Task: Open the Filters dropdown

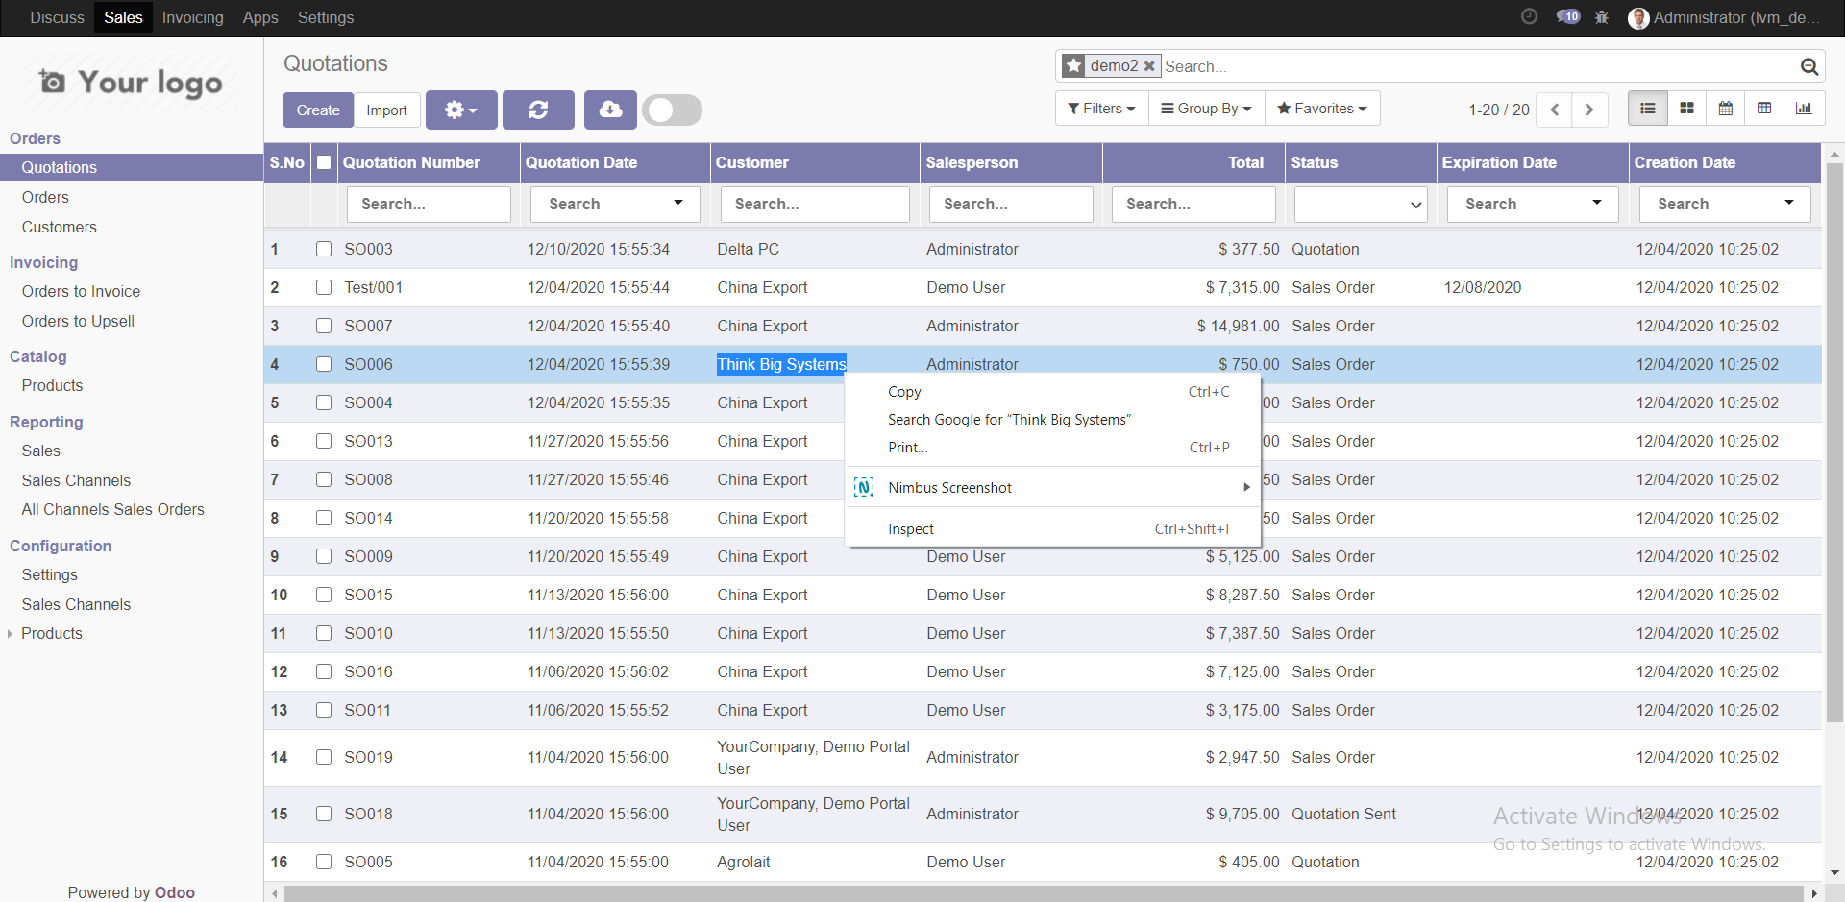Action: 1101,109
